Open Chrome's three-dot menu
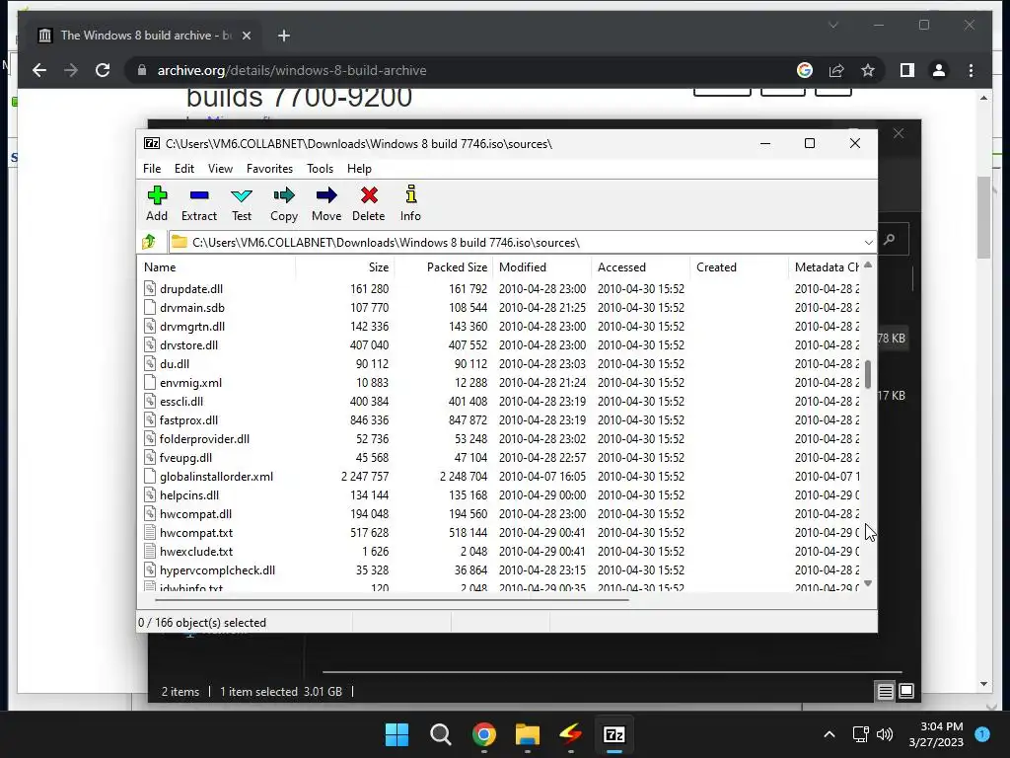 [x=971, y=70]
